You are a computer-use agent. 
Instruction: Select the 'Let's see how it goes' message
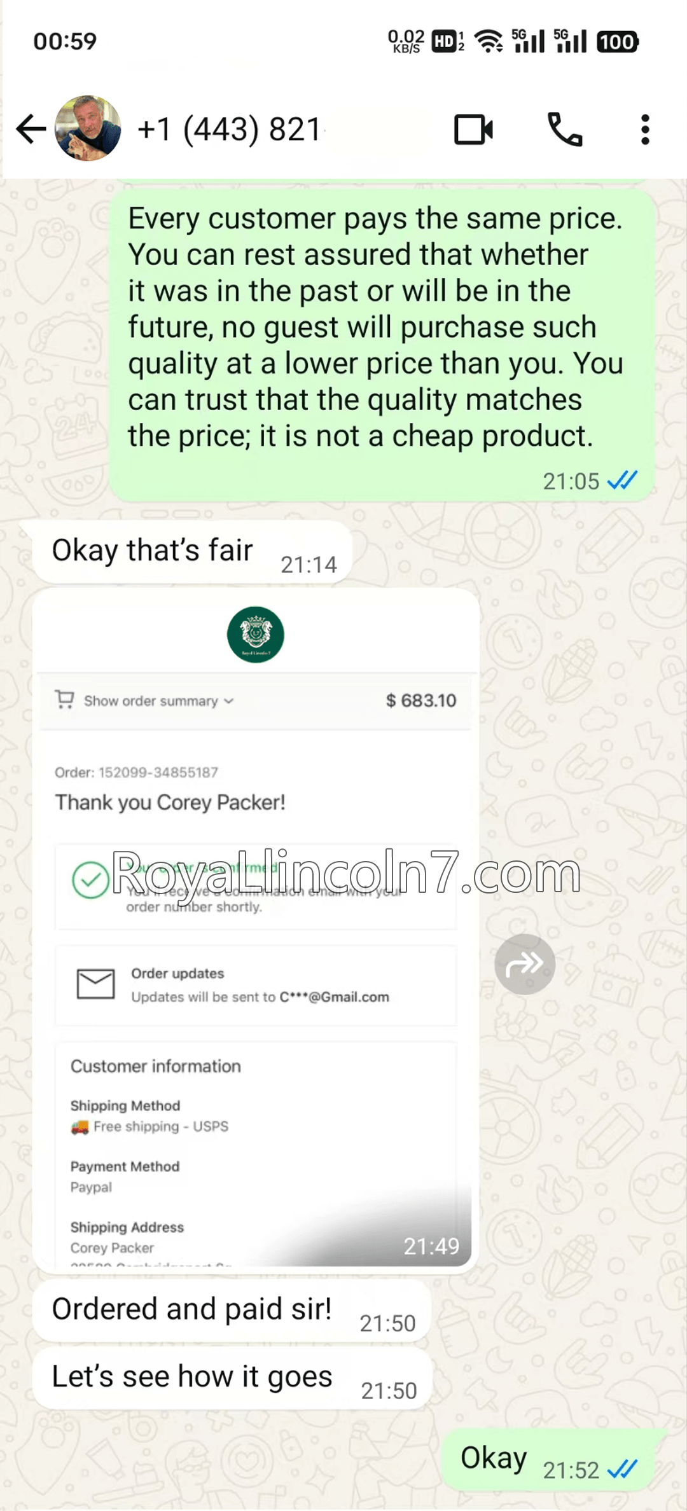point(233,1378)
